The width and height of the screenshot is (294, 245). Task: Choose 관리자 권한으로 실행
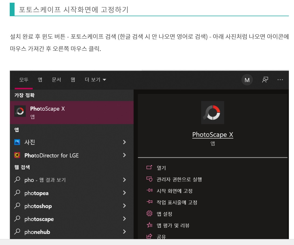click(x=179, y=179)
